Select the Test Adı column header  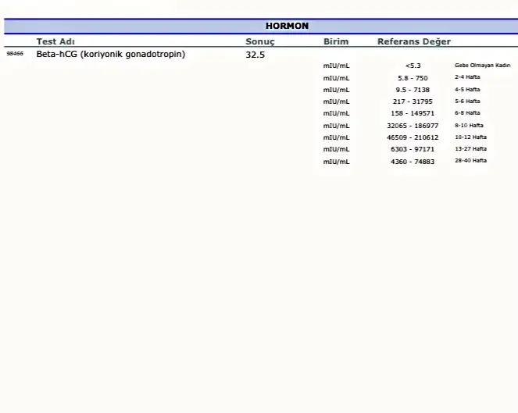(x=55, y=41)
